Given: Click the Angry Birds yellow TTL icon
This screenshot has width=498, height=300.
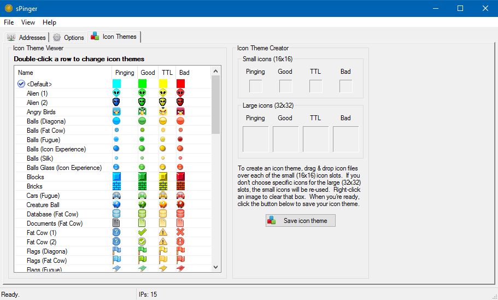Looking at the screenshot, I should pos(163,111).
